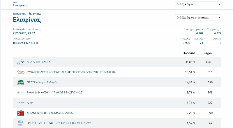Screen dimensions: 233x128
Task: Click the invalid ballots value 74
Action: 201,43
